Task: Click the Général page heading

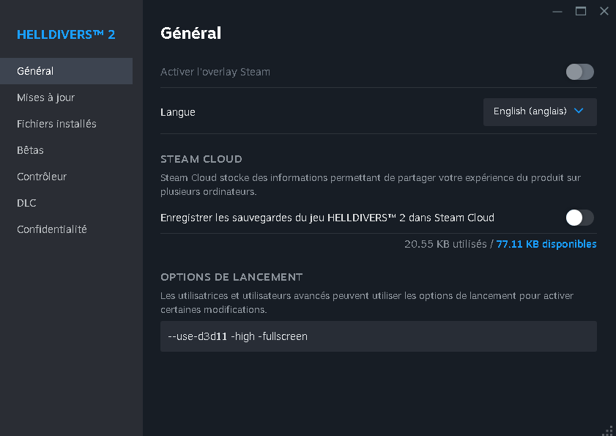Action: point(190,33)
